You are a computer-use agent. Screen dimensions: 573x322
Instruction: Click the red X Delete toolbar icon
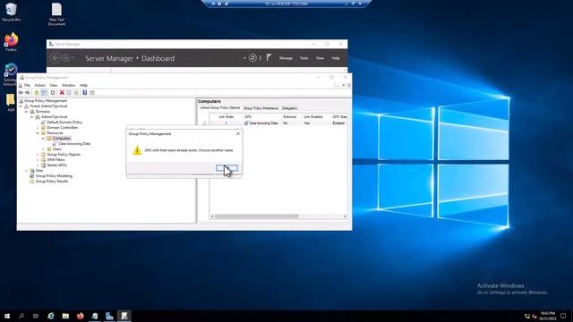[62, 93]
